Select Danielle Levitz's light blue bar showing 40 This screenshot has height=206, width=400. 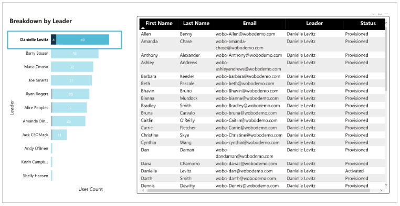pyautogui.click(x=82, y=39)
